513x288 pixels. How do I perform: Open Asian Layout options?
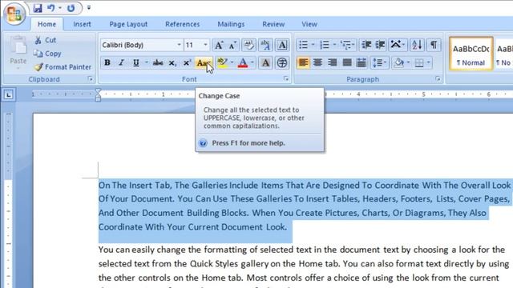[x=398, y=45]
